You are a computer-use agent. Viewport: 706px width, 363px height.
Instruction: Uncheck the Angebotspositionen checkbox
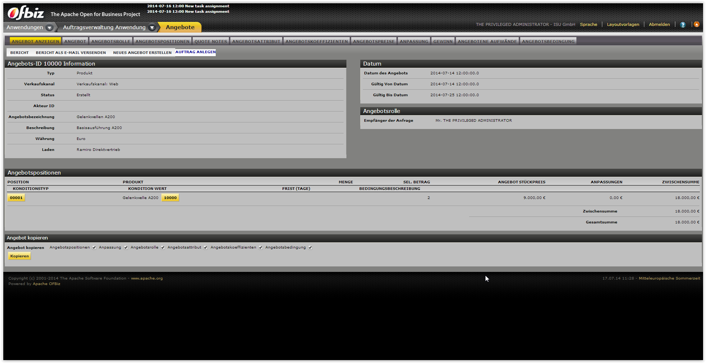94,247
